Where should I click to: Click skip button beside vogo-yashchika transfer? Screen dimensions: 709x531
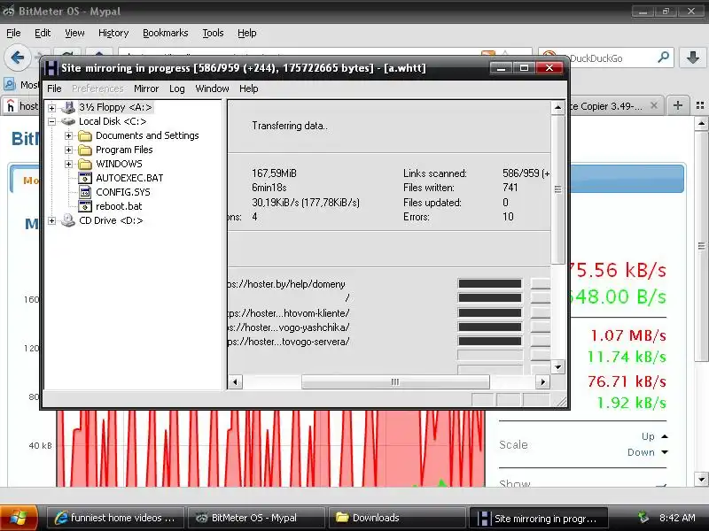(x=540, y=327)
